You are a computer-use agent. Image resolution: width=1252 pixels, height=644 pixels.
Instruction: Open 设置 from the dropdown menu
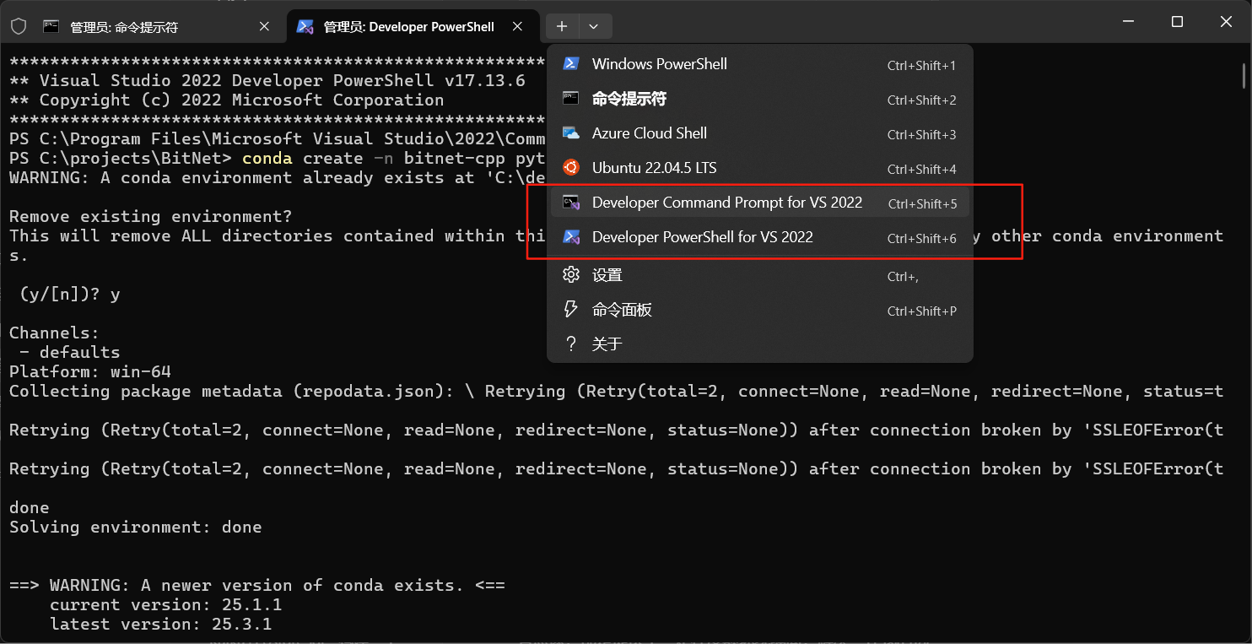pyautogui.click(x=759, y=275)
